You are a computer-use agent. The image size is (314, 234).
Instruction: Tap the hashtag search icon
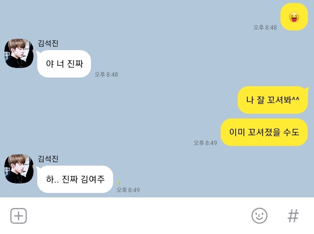pos(293,216)
